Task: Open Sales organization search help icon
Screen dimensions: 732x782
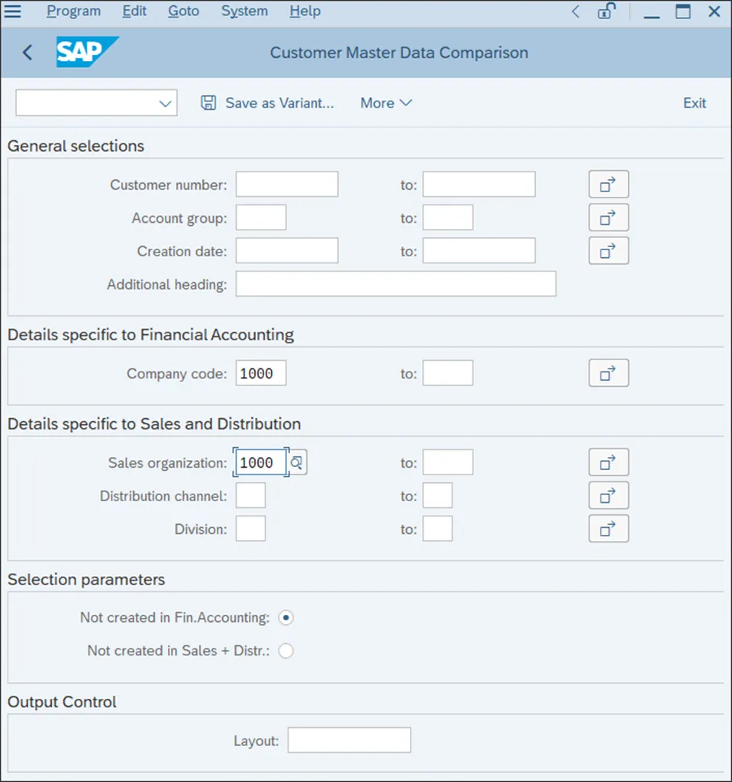Action: click(297, 463)
